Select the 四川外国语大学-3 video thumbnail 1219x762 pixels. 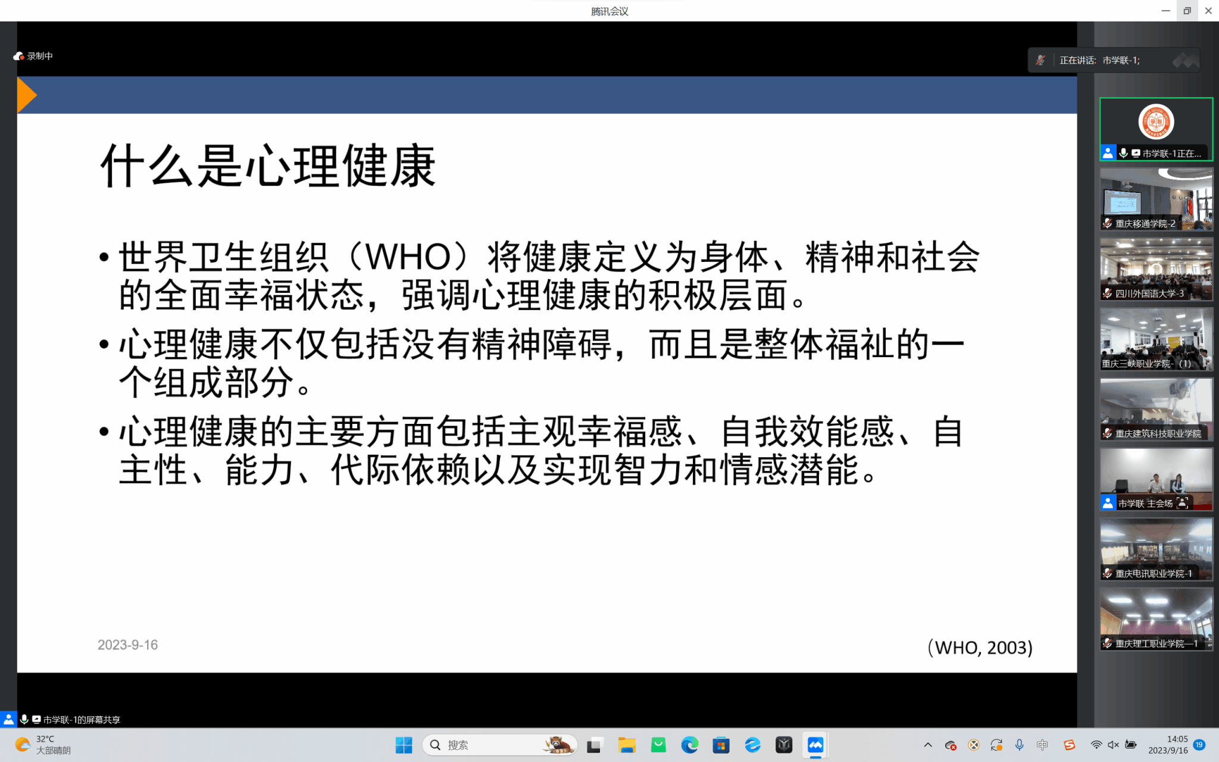(1155, 269)
